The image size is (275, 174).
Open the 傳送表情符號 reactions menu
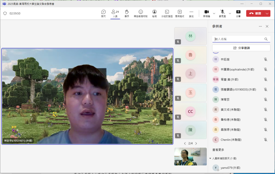141,13
